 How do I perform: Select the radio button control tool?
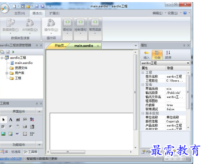tap(10, 127)
